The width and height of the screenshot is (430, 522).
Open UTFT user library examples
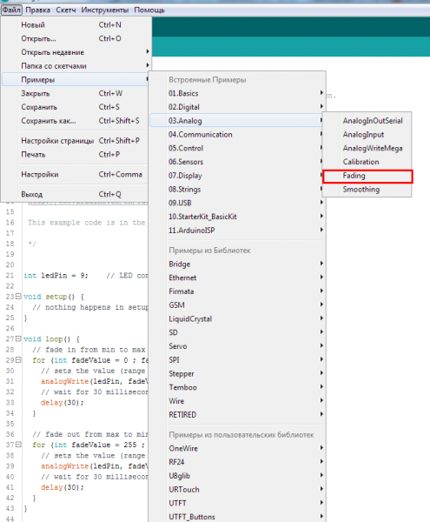237,504
